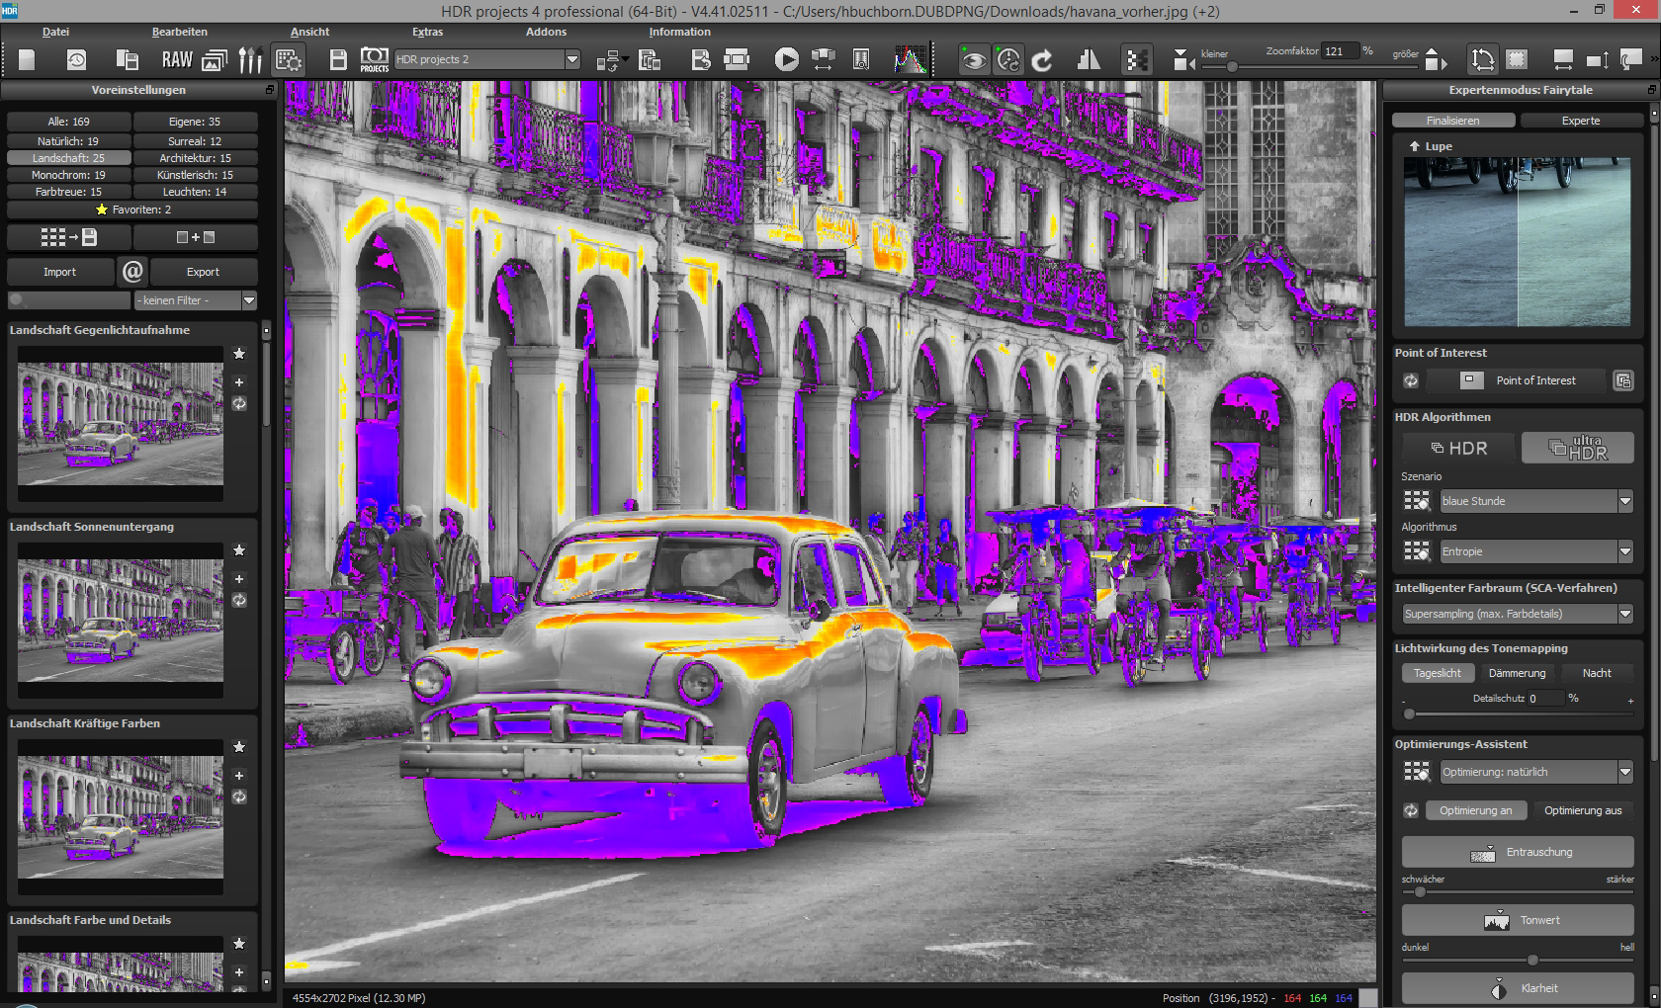
Task: Click the mirror compare triangles icon
Action: pyautogui.click(x=1089, y=60)
